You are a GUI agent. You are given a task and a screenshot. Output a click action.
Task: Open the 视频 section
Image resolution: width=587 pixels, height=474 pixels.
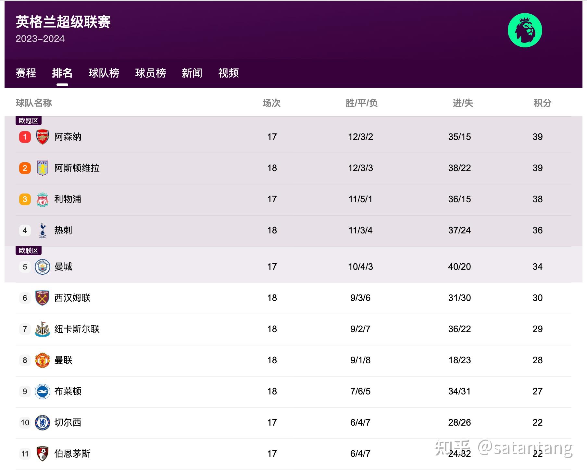(228, 73)
